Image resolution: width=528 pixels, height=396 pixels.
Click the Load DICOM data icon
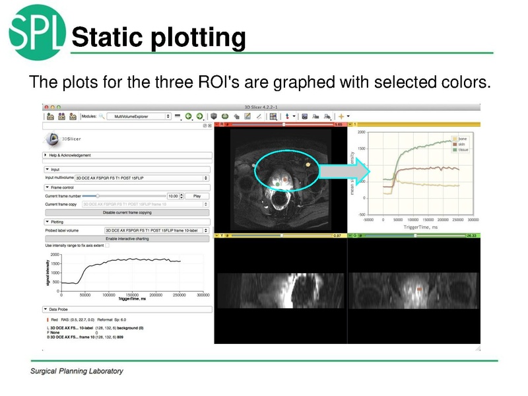point(61,116)
